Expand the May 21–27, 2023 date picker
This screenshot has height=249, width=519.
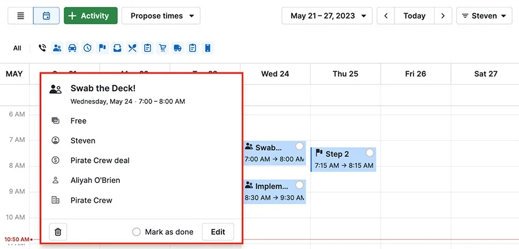(327, 16)
